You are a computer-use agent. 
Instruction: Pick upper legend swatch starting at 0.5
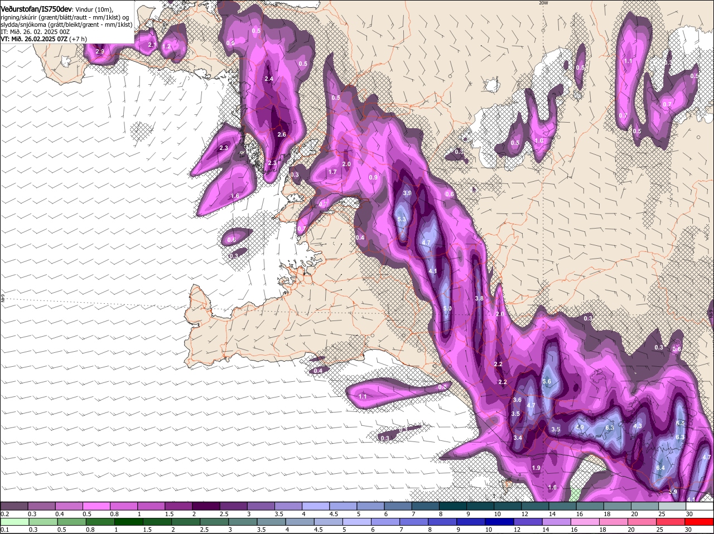point(96,506)
